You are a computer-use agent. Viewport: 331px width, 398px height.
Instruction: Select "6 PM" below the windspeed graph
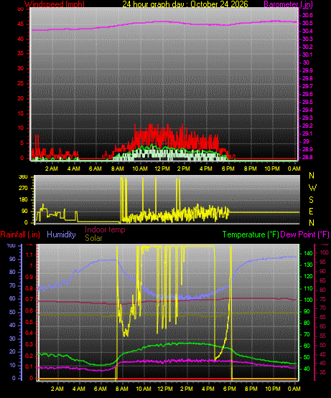click(x=228, y=169)
